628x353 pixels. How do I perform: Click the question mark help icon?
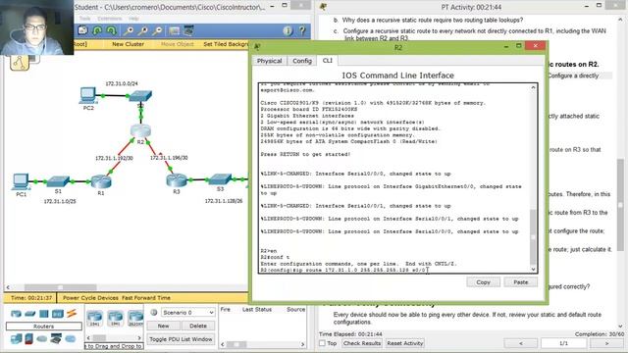pos(302,30)
